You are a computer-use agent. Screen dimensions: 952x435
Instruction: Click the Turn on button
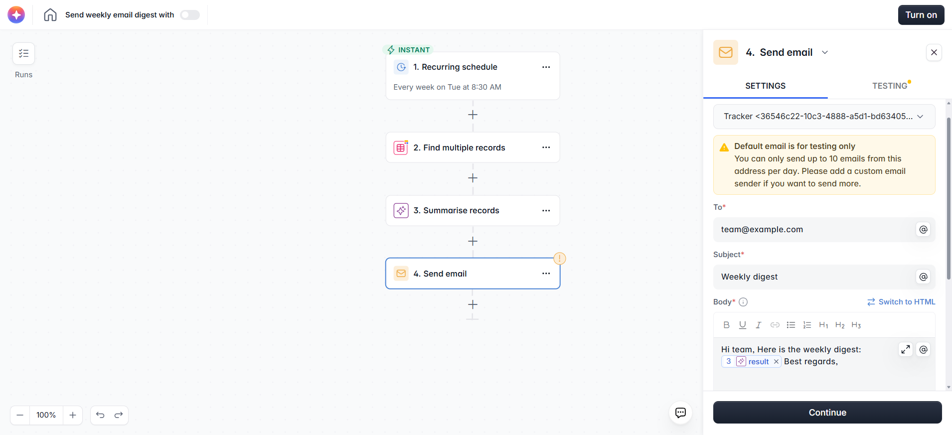921,15
